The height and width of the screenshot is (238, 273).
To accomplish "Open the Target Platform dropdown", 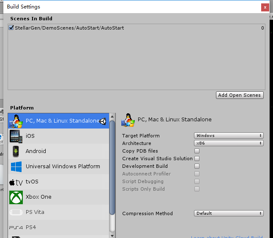I will click(229, 135).
